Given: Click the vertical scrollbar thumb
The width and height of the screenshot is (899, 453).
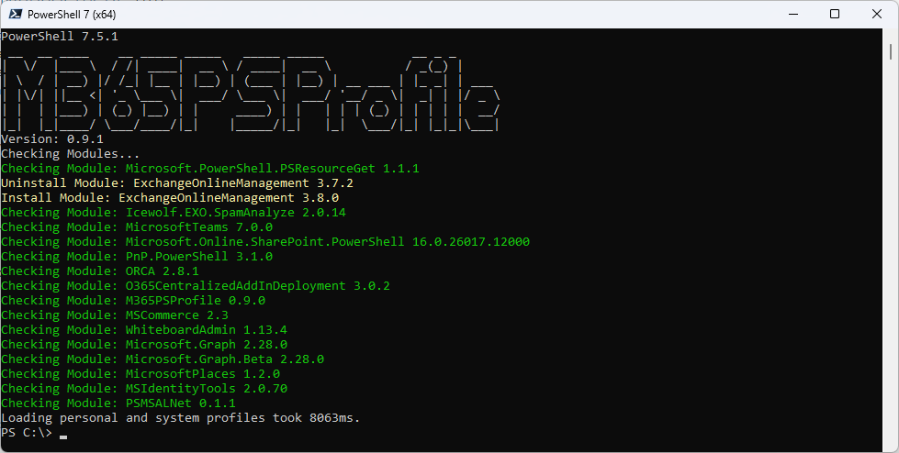Looking at the screenshot, I should pos(891,51).
